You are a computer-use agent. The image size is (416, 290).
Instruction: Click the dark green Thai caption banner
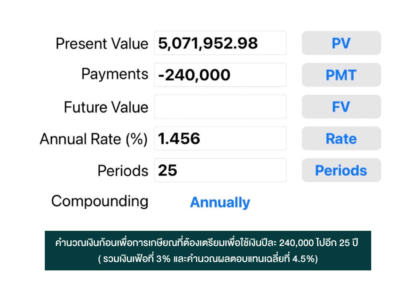[x=208, y=250]
